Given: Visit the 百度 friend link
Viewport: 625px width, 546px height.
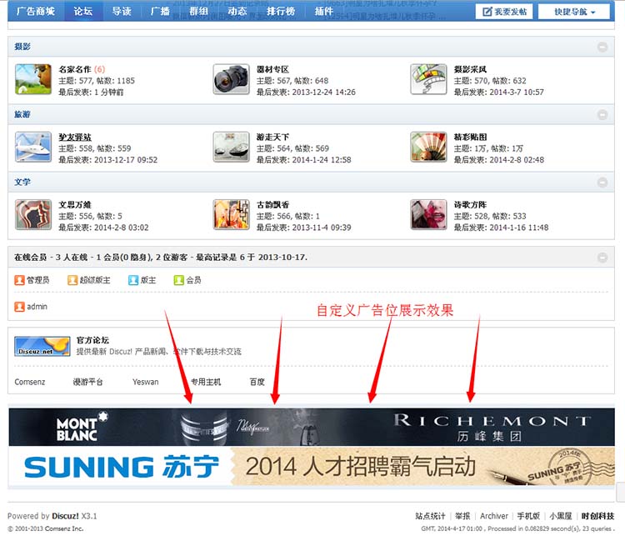Looking at the screenshot, I should (x=257, y=382).
